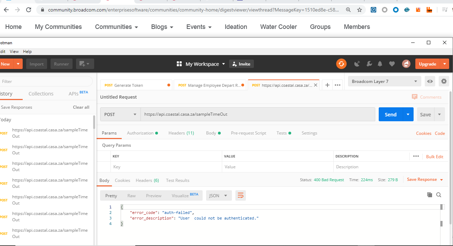The image size is (453, 246).
Task: Open Postman settings via wrench icon
Action: coord(369,64)
